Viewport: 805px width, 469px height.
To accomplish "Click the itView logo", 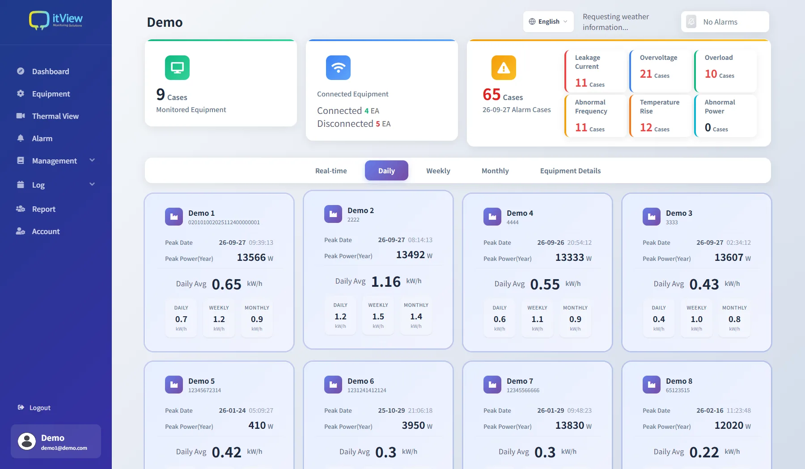I will pyautogui.click(x=56, y=21).
